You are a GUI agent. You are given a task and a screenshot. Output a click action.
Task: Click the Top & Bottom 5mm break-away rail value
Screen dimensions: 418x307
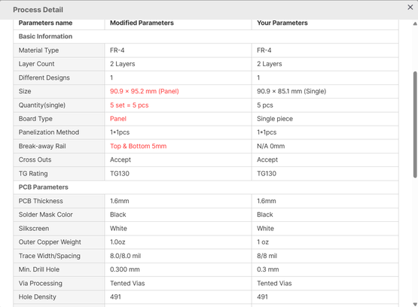point(138,146)
